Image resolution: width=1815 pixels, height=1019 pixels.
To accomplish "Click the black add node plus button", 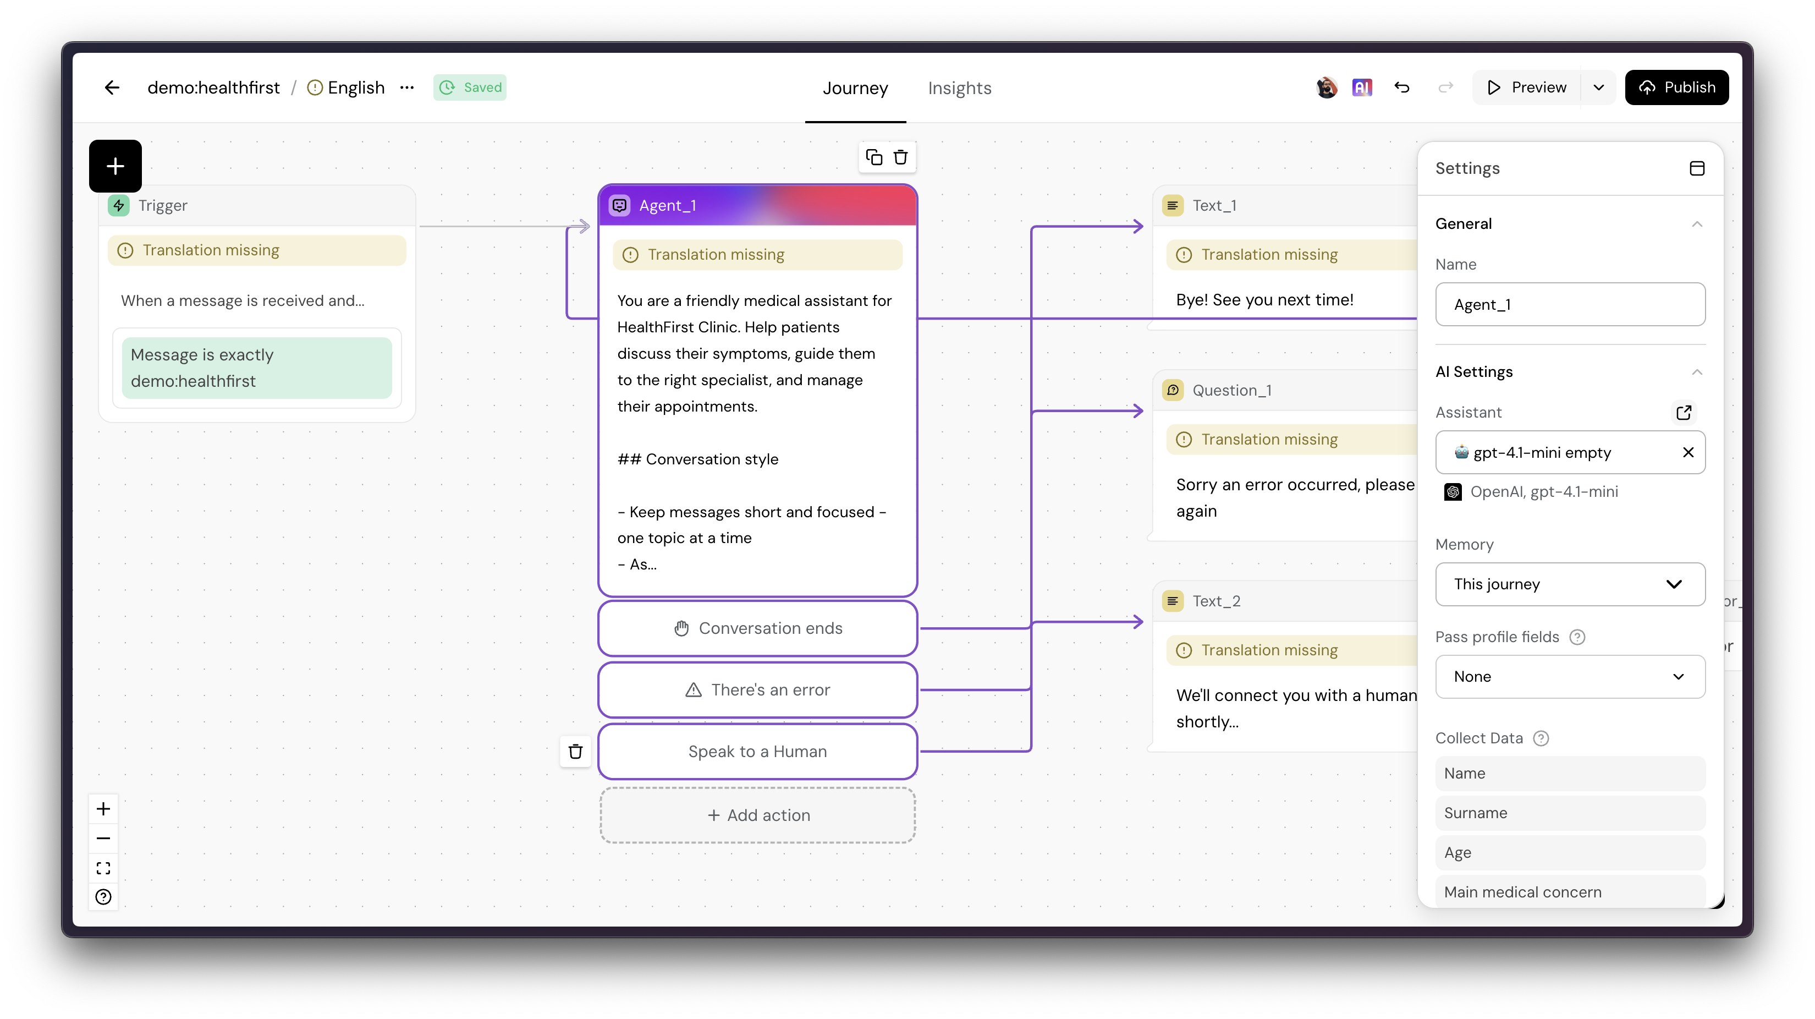I will pos(116,166).
